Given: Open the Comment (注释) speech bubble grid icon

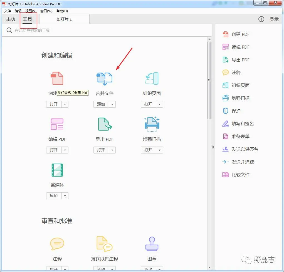Looking at the screenshot, I should click(57, 244).
